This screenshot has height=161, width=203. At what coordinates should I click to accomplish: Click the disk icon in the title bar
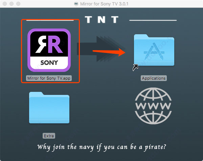point(76,4)
